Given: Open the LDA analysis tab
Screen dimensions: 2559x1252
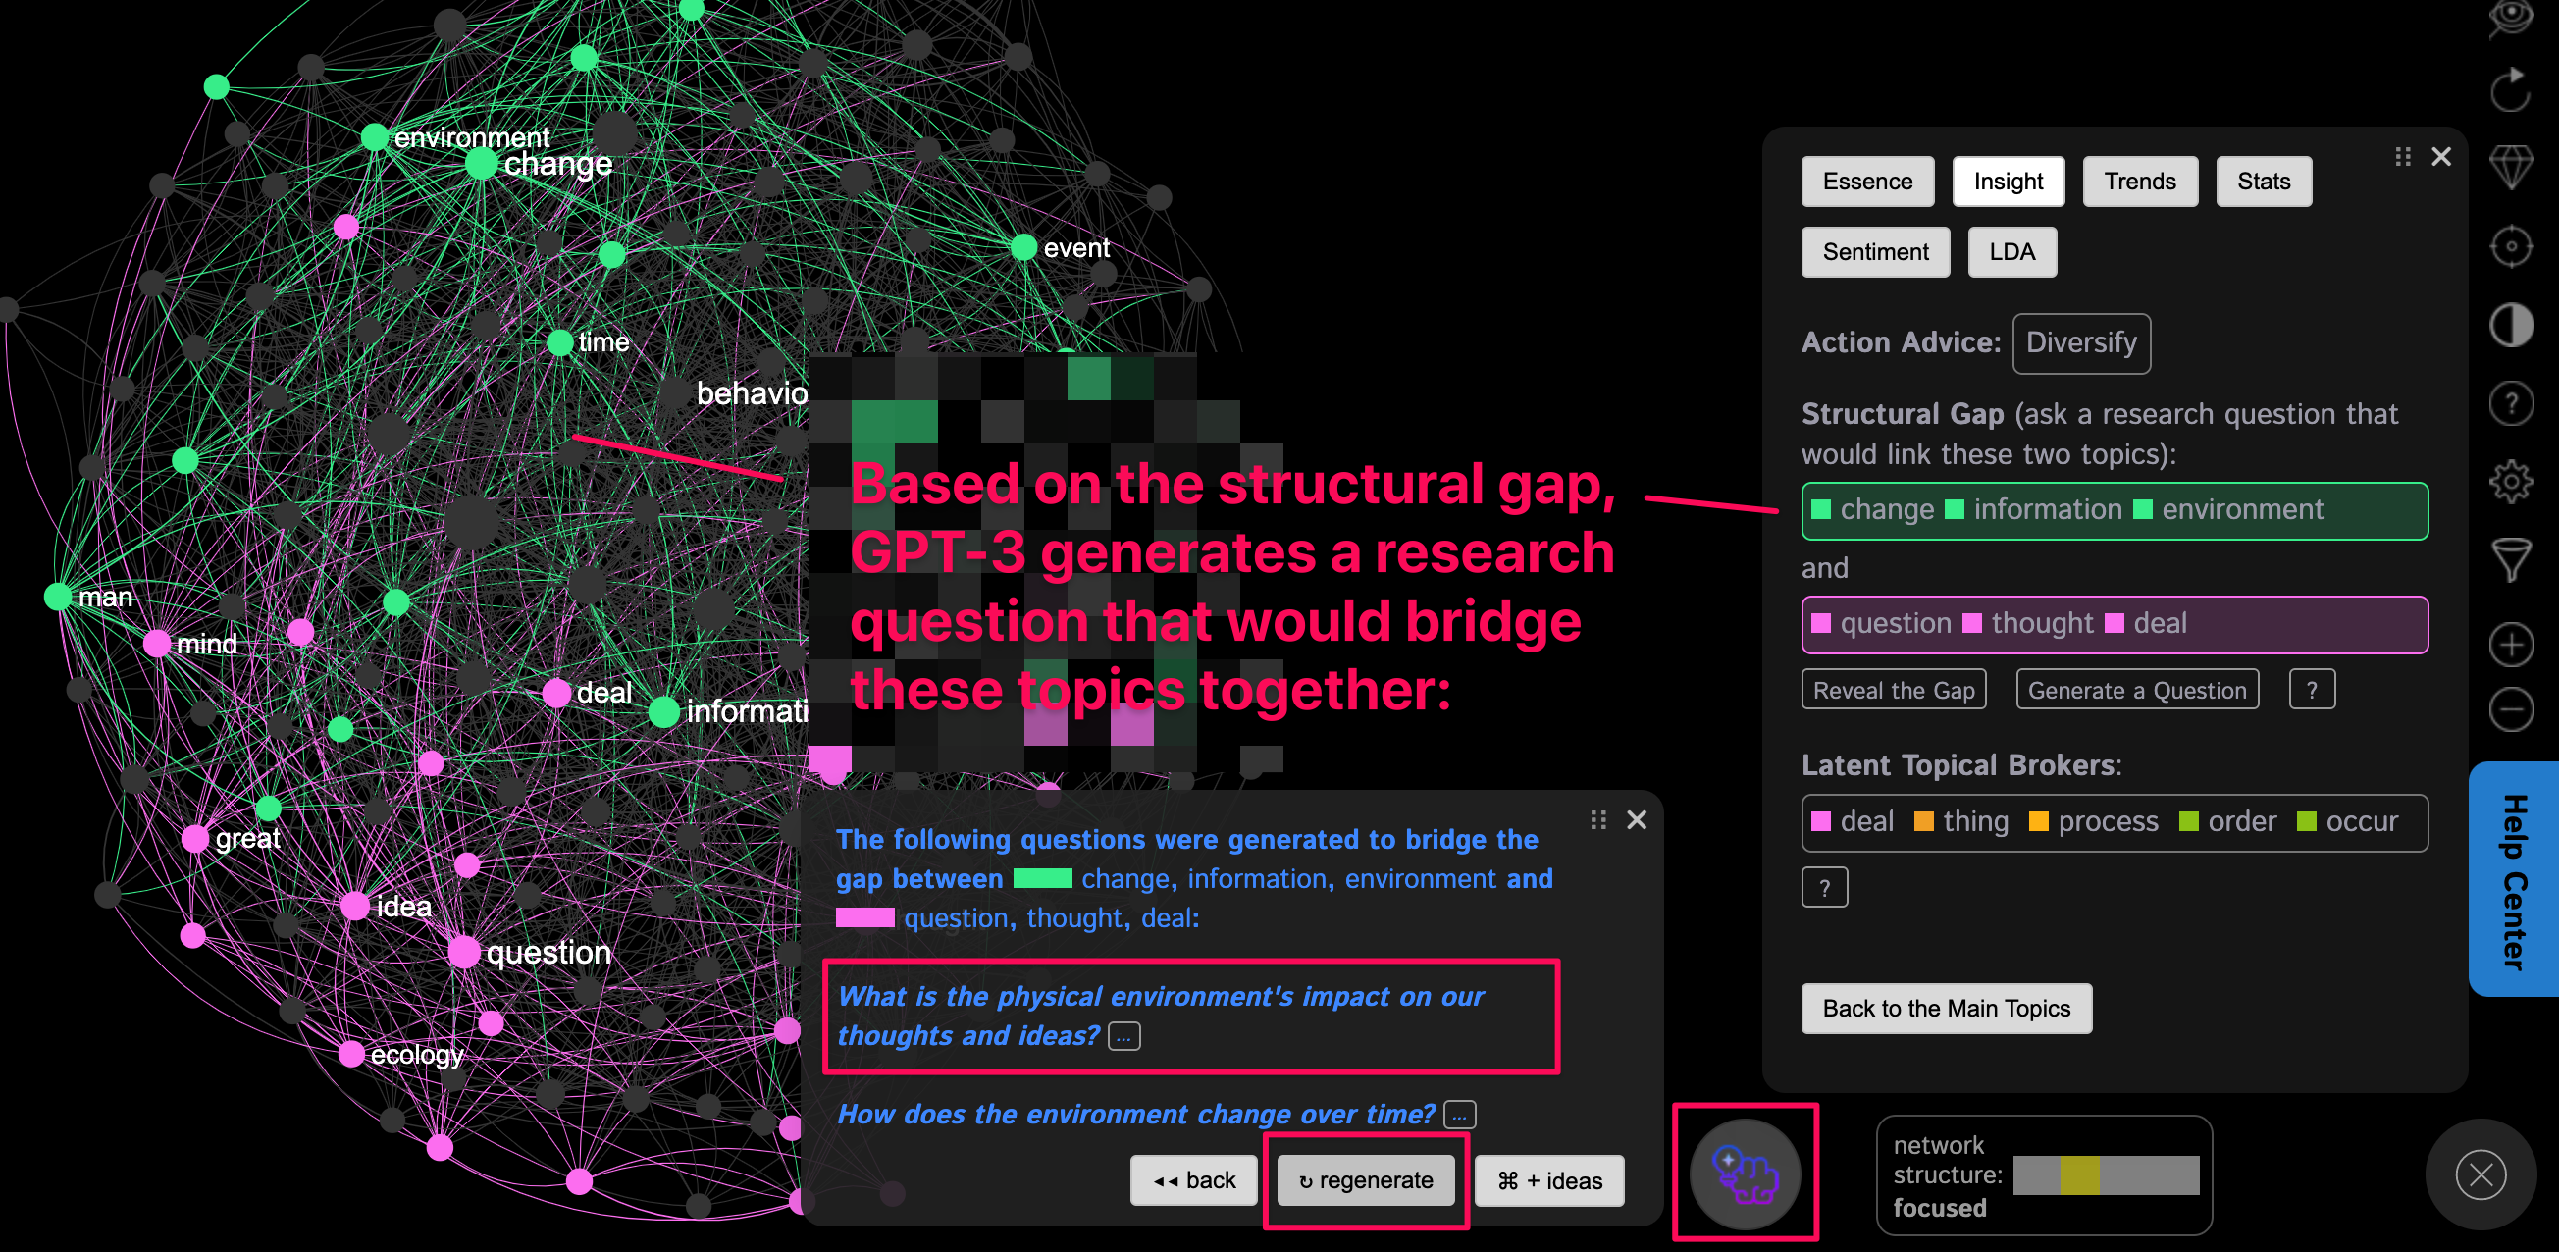Looking at the screenshot, I should [2011, 251].
